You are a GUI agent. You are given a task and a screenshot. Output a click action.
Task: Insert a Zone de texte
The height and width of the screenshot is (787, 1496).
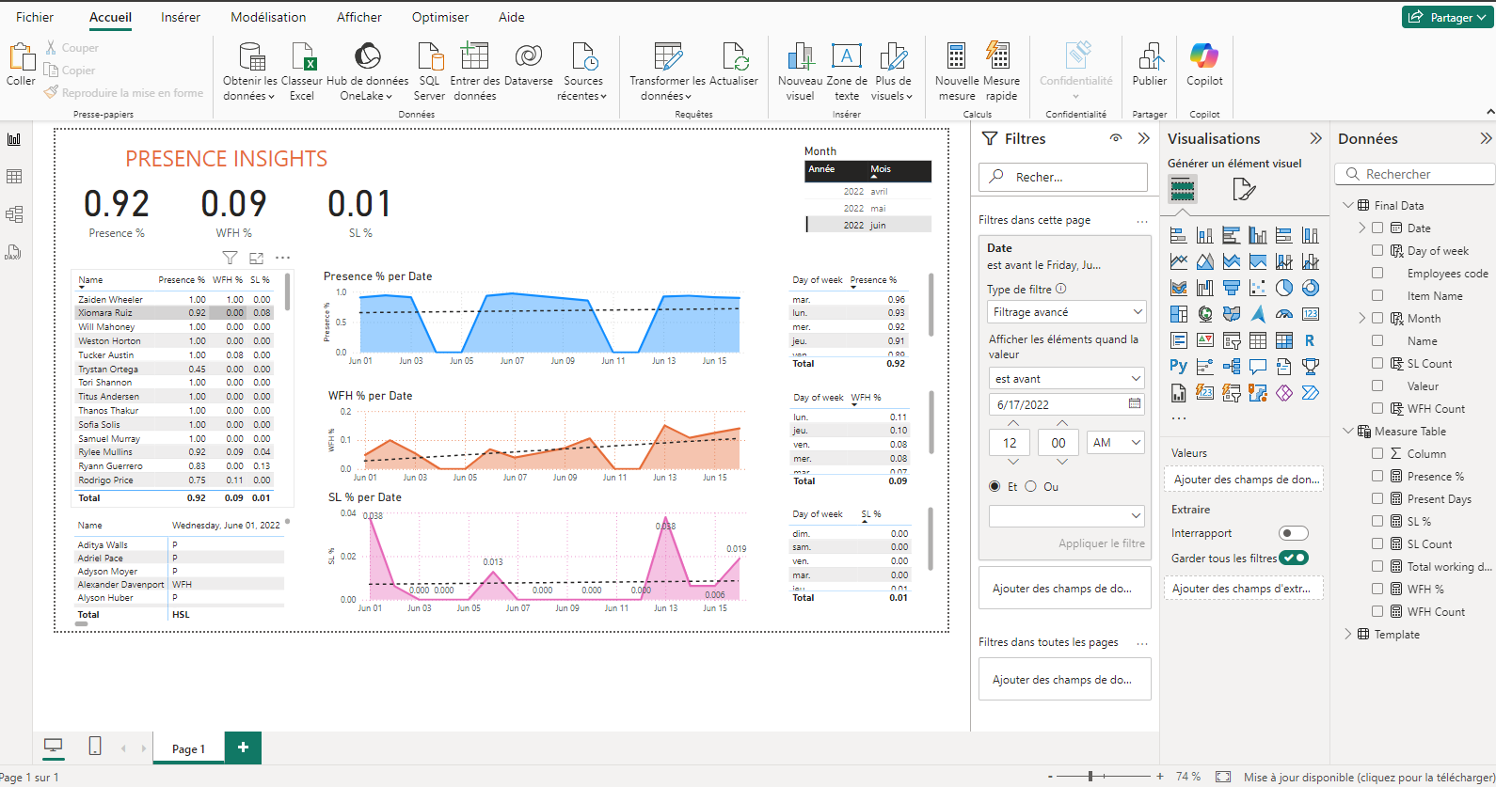tap(846, 58)
